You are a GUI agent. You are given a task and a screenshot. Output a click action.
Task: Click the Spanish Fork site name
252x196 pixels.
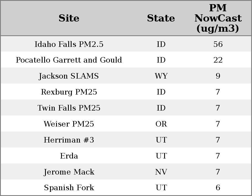[x=69, y=188]
